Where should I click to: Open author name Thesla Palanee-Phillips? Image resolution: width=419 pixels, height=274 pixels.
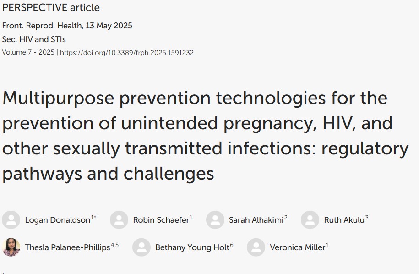(x=67, y=247)
